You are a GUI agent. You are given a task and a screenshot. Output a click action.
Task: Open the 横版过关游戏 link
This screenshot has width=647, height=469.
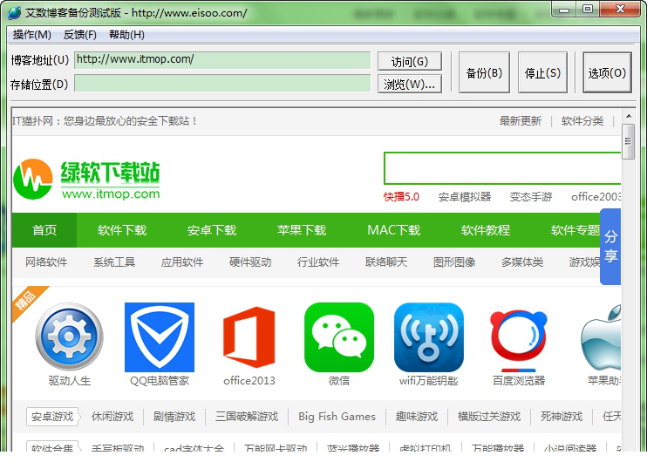tap(489, 417)
